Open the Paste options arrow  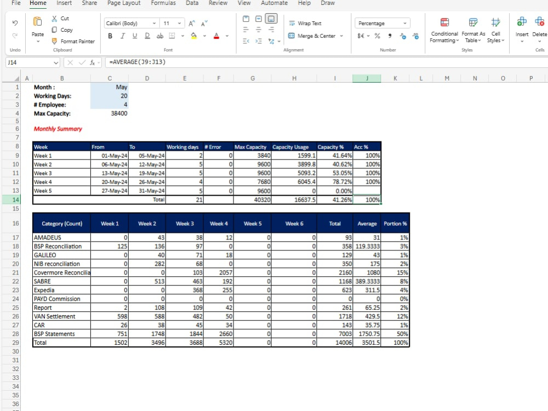tap(38, 41)
